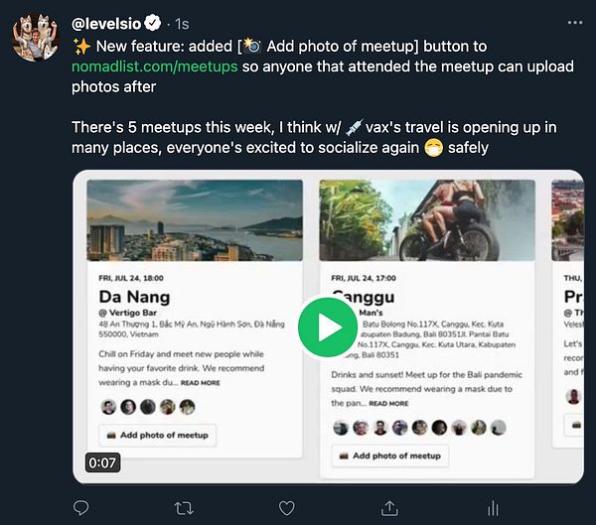Click Add photo of meetup under Da Nang
Image resolution: width=596 pixels, height=525 pixels.
click(156, 435)
